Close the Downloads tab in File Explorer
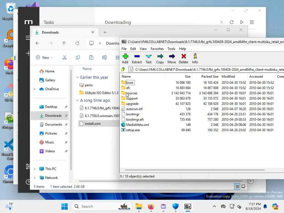Viewport: 284px width, 213px height. click(x=93, y=32)
